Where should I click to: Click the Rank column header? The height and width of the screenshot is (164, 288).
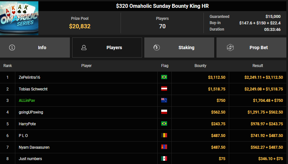point(8,66)
